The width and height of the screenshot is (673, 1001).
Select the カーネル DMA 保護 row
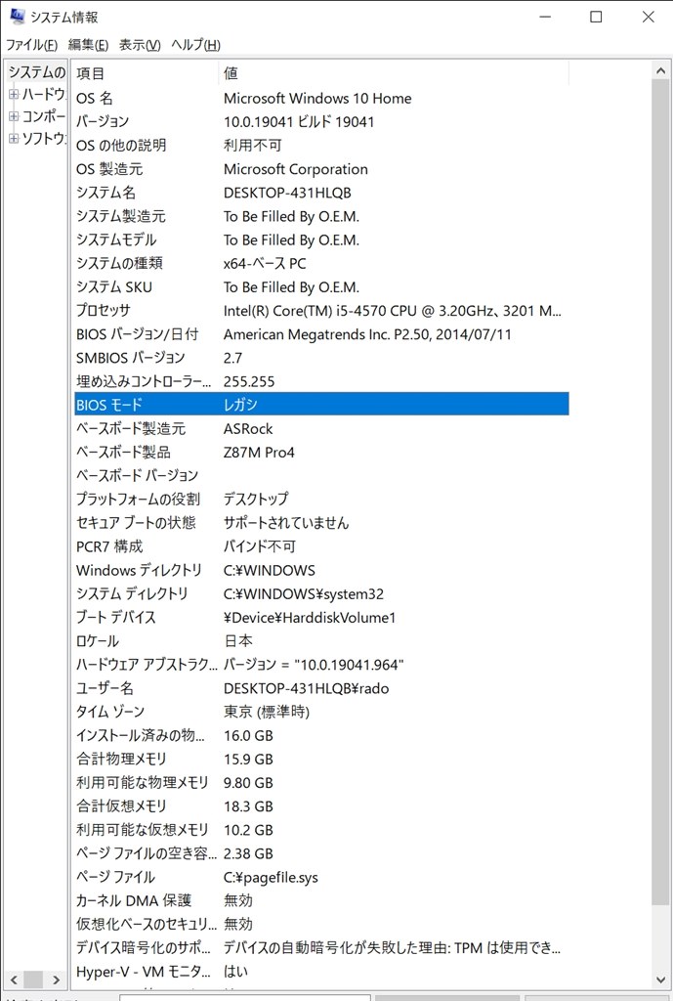click(321, 900)
